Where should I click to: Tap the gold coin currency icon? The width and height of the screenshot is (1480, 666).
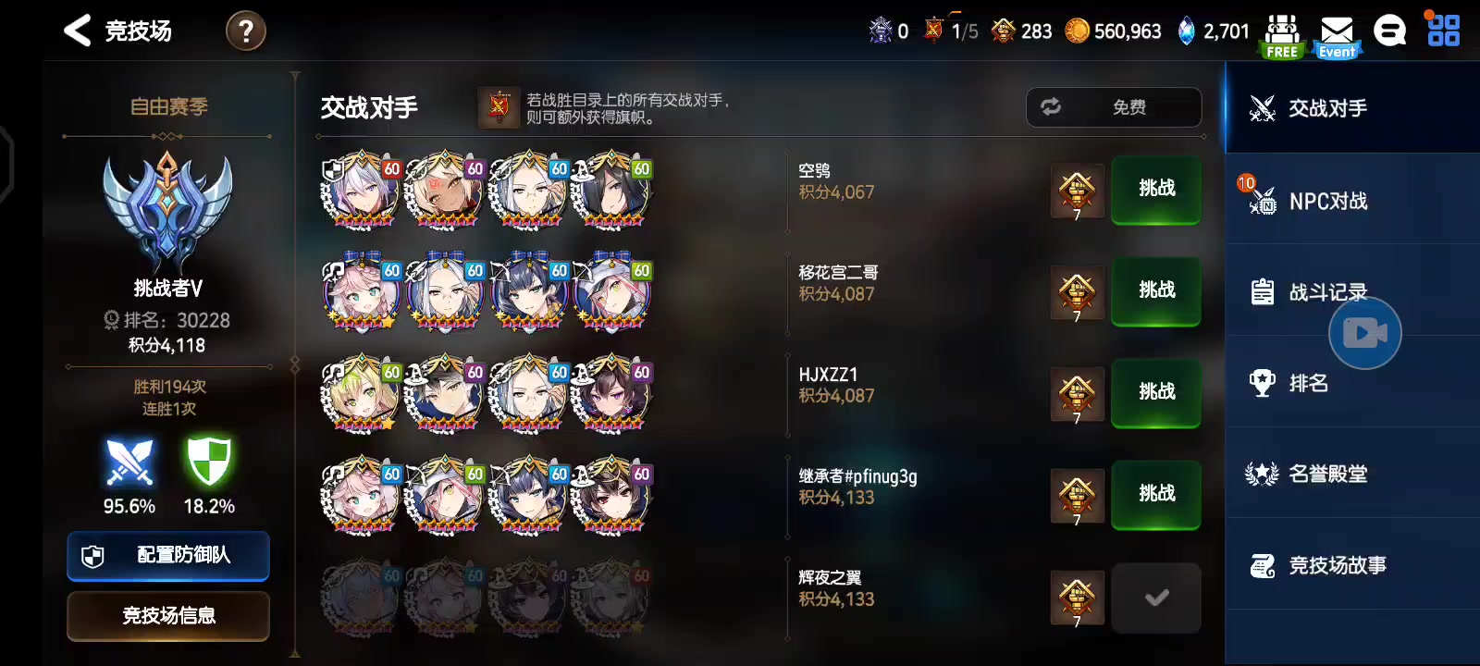[x=1077, y=31]
